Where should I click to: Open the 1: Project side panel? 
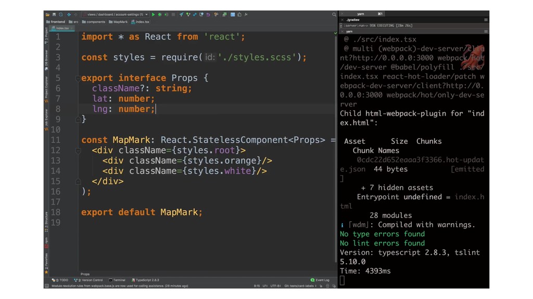46,37
